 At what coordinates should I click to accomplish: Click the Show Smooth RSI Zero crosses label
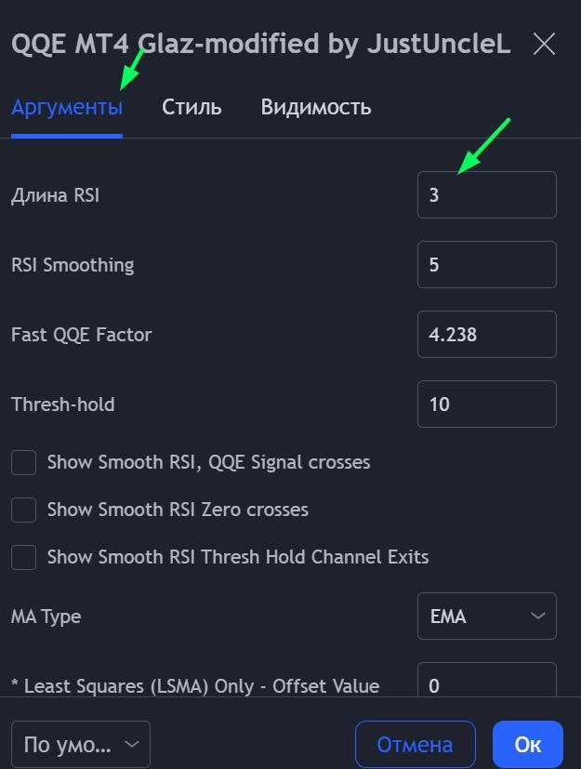click(x=178, y=510)
